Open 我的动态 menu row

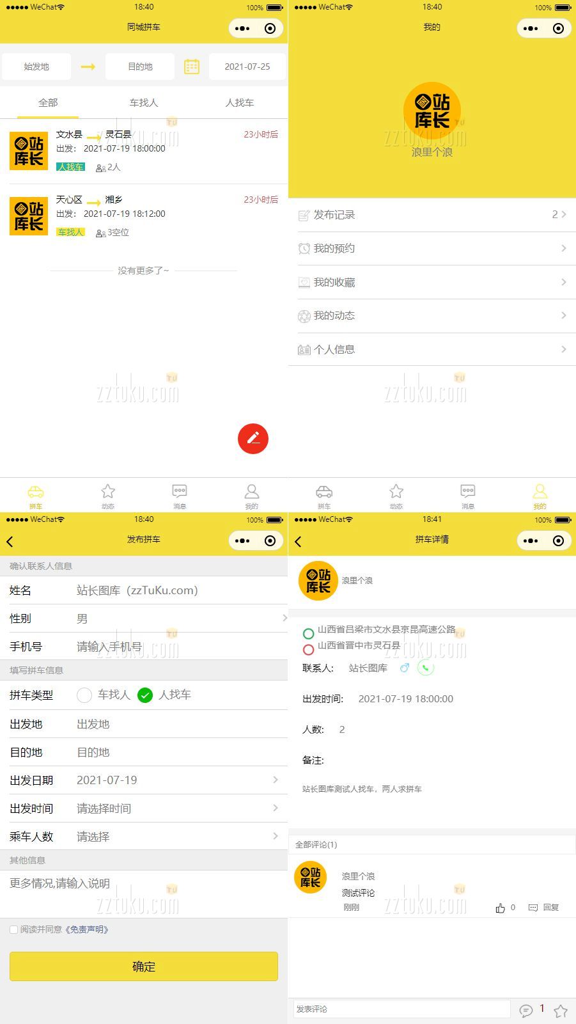click(432, 315)
